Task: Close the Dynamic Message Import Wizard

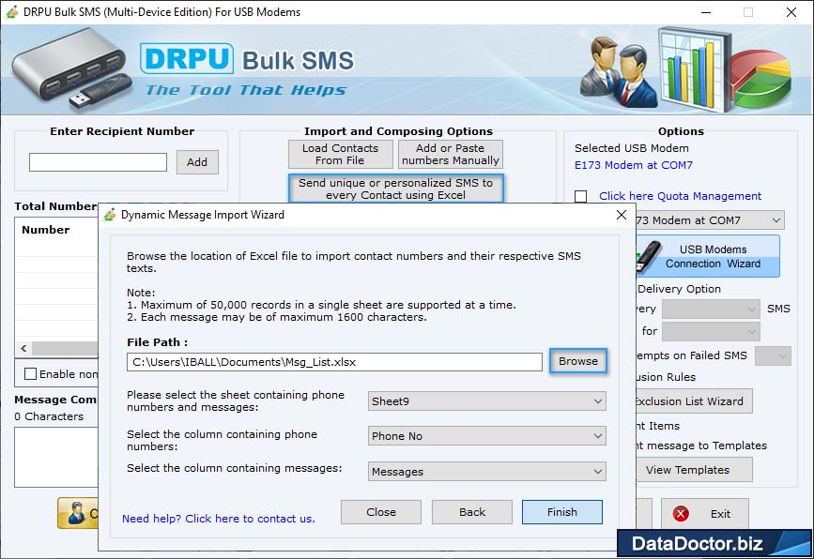Action: point(379,512)
